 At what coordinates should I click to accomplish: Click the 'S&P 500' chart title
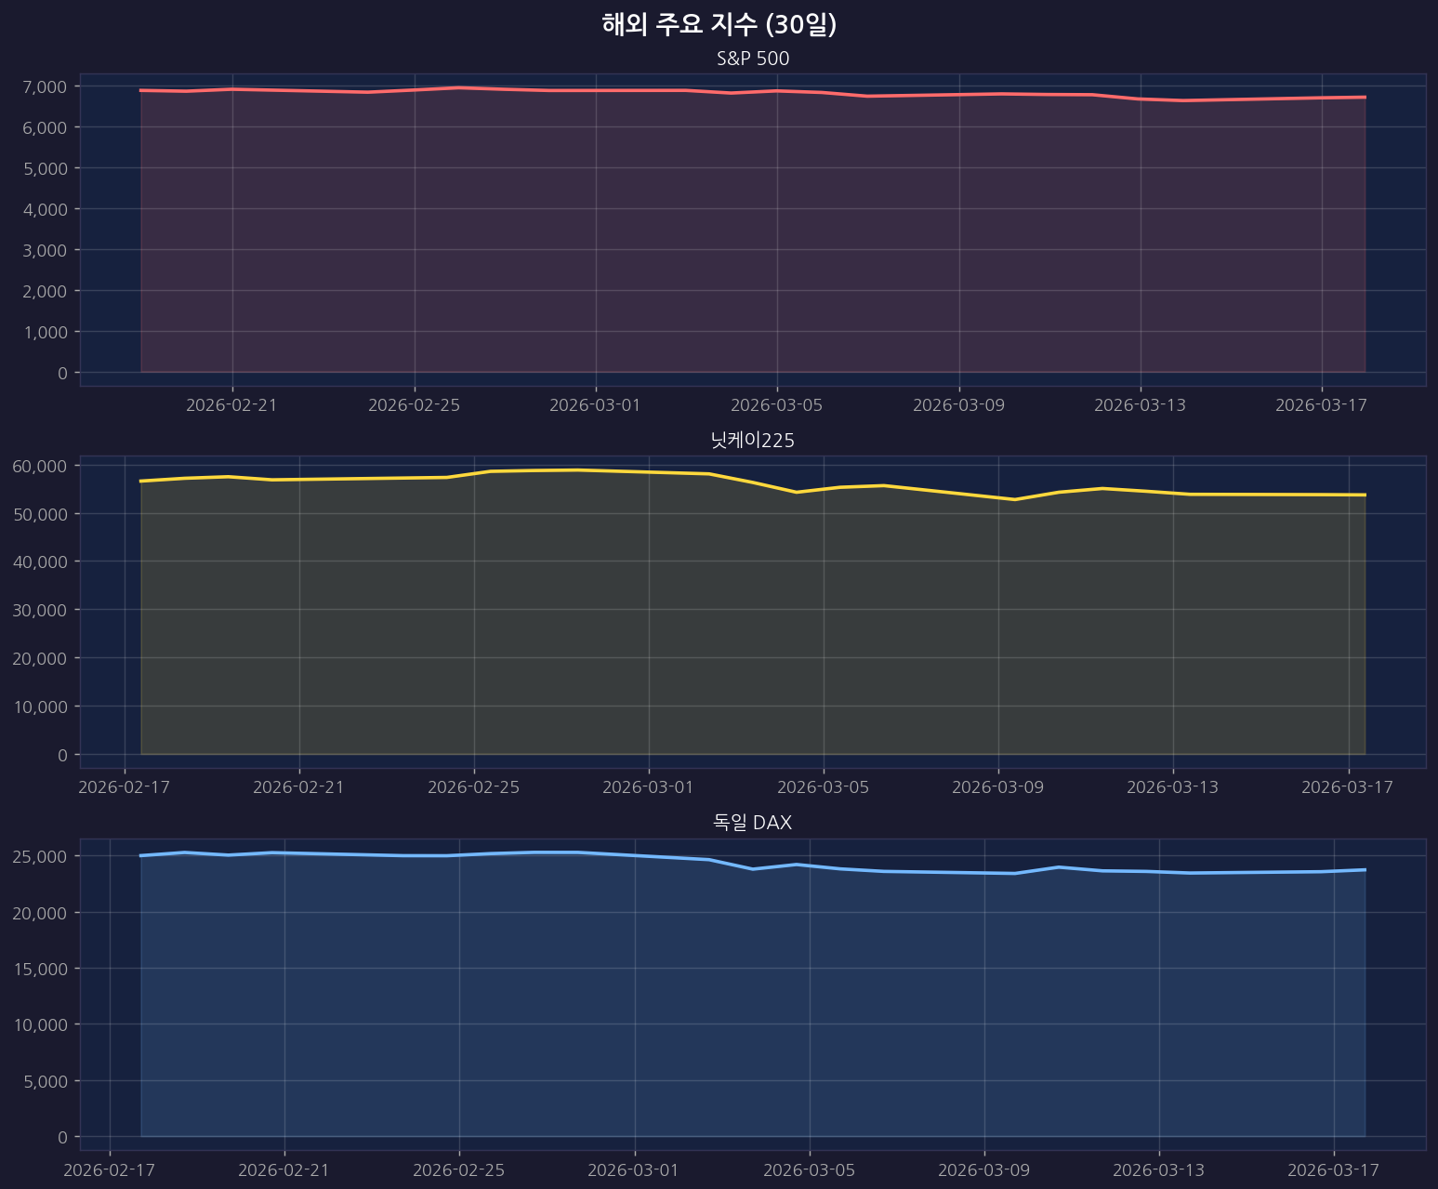[752, 59]
